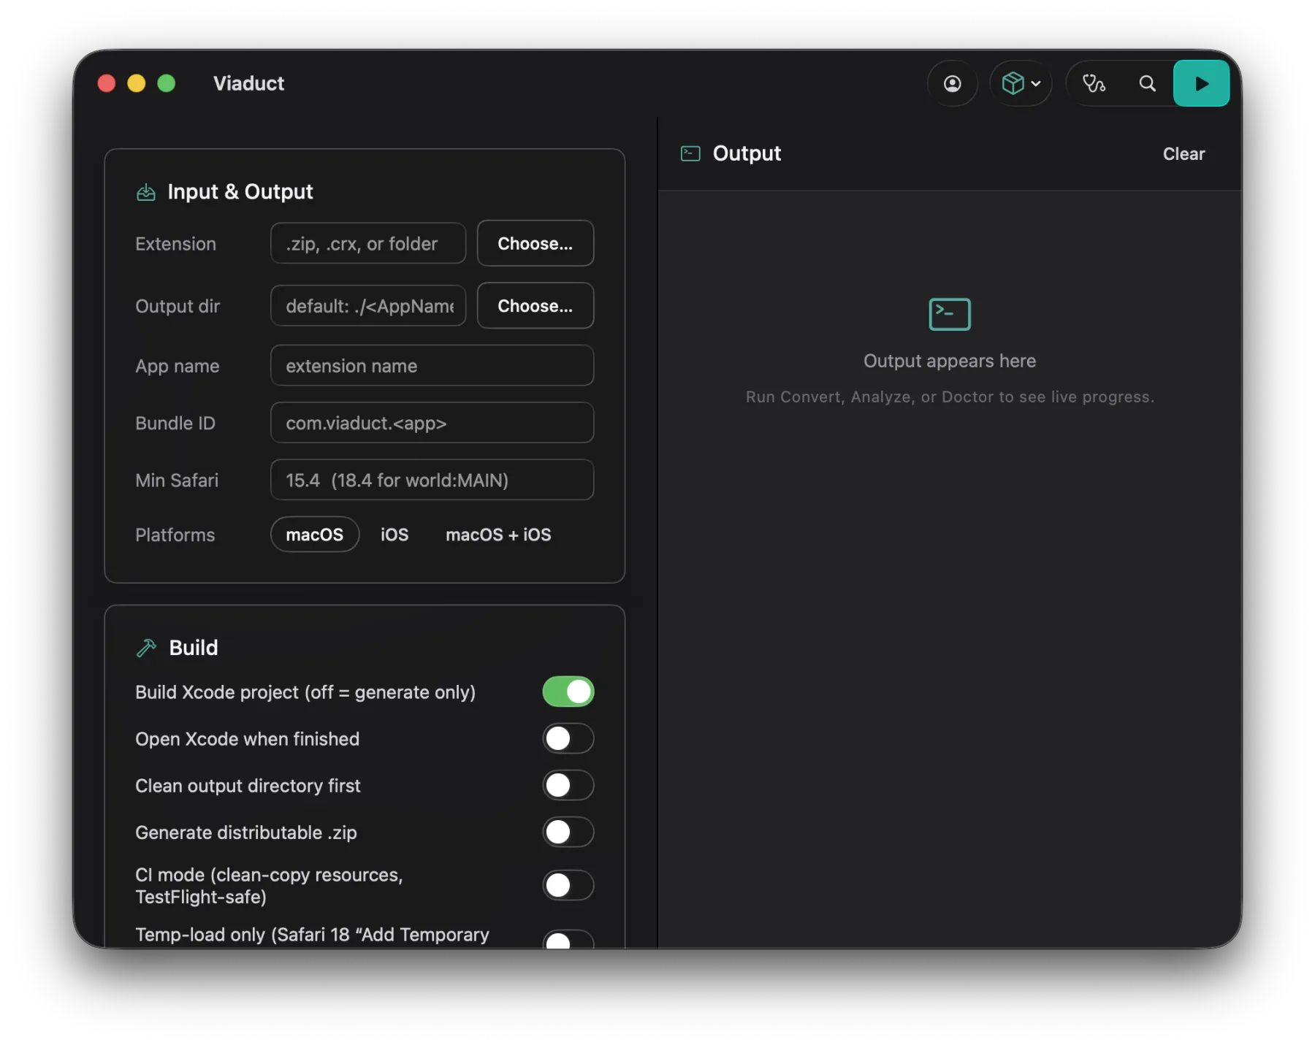
Task: Select the iOS platform option
Action: (394, 535)
